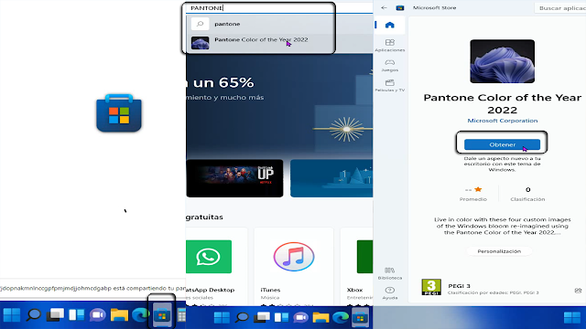Expand the 'Live in color' description text
This screenshot has height=329, width=586.
503,226
